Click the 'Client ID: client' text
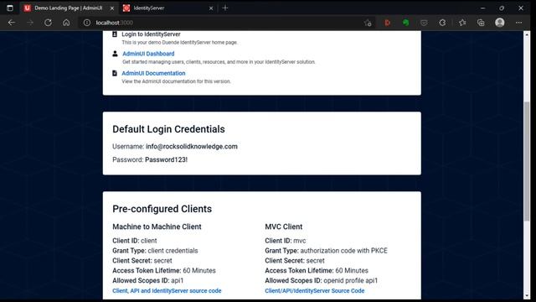This screenshot has width=536, height=302. pos(135,241)
